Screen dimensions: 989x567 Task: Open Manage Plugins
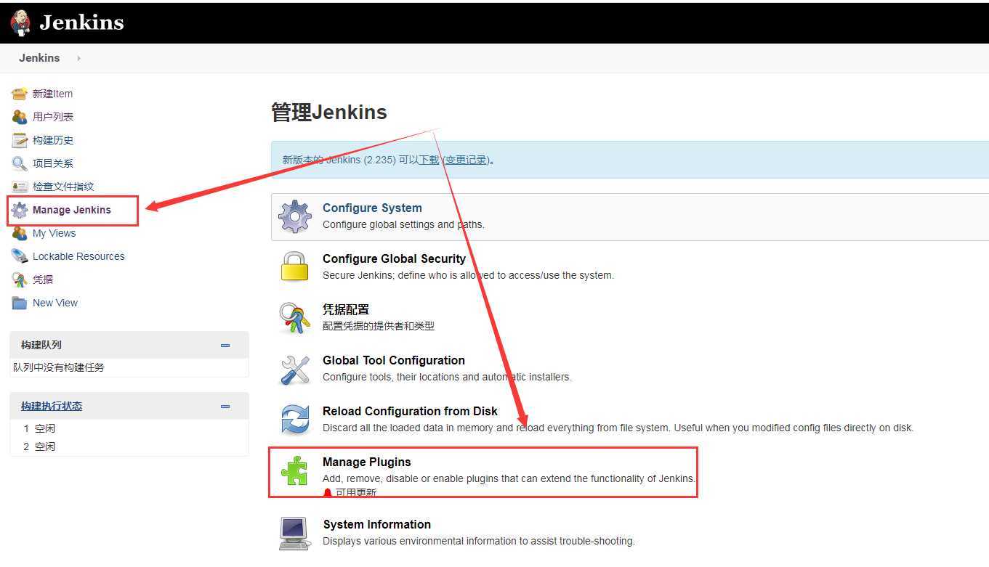pyautogui.click(x=367, y=462)
